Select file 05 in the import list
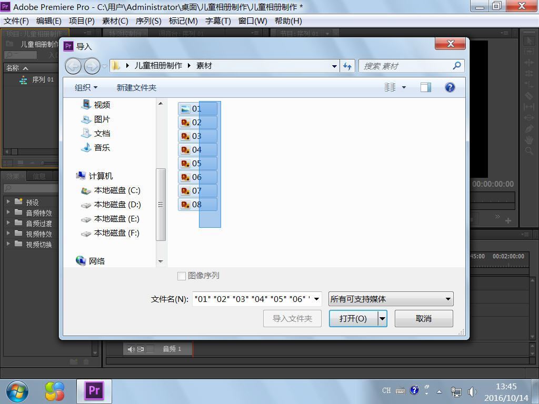 click(x=198, y=163)
